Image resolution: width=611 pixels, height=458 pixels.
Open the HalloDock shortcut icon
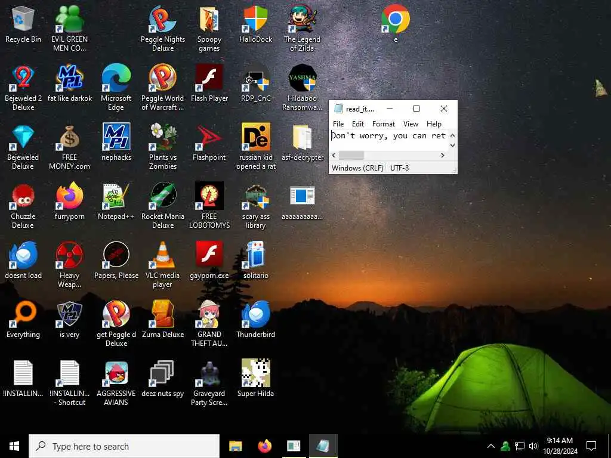(x=255, y=24)
